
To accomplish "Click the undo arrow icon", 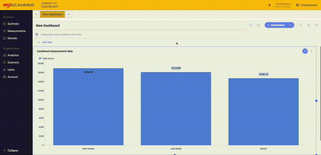I will point(250,25).
